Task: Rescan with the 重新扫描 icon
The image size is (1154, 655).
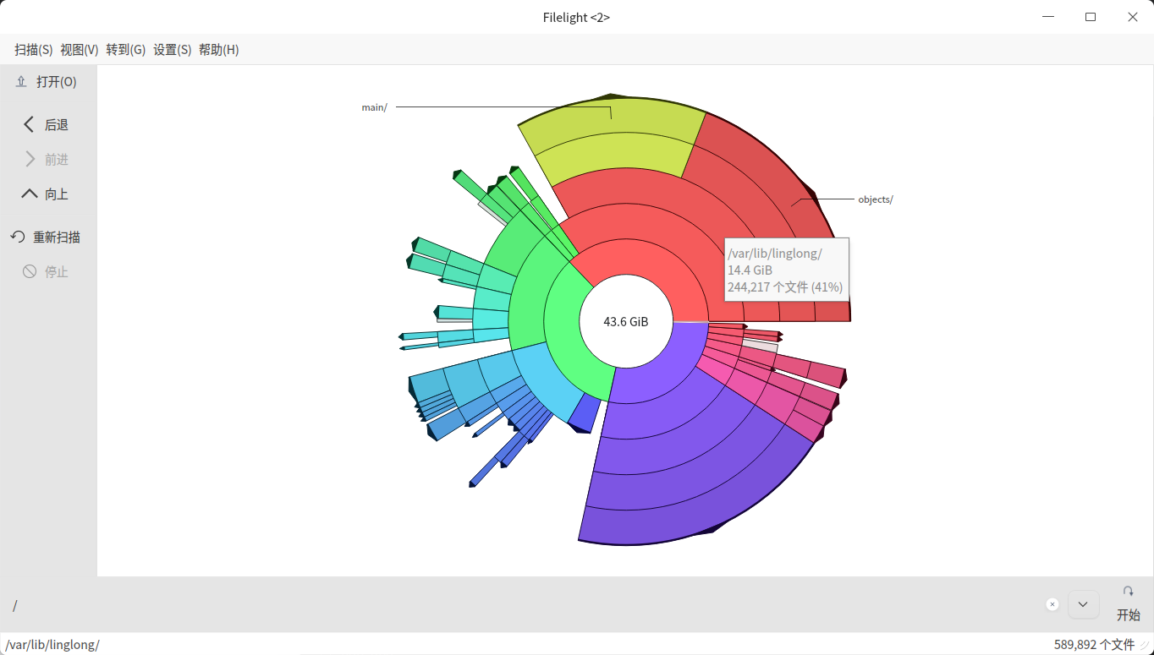Action: pos(18,237)
